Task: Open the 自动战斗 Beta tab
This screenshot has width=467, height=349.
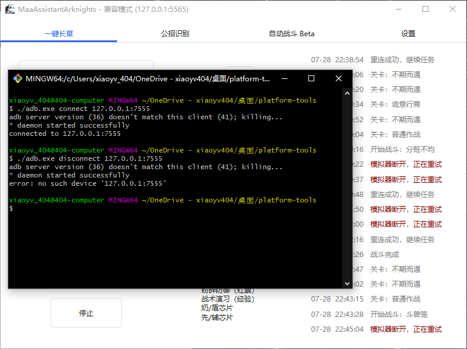Action: click(x=292, y=34)
